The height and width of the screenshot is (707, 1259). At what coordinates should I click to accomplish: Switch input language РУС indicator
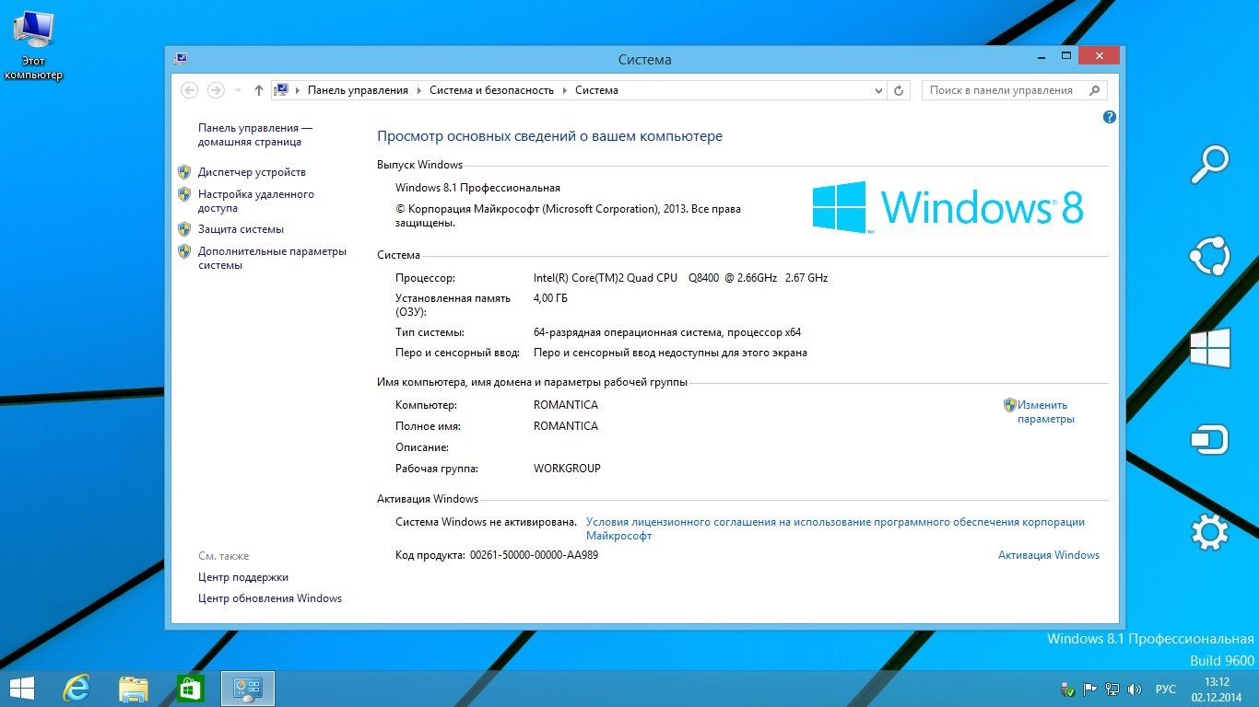coord(1166,689)
